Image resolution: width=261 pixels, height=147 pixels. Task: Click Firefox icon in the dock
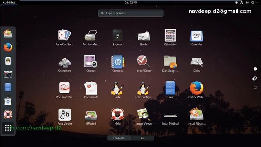coord(8,47)
